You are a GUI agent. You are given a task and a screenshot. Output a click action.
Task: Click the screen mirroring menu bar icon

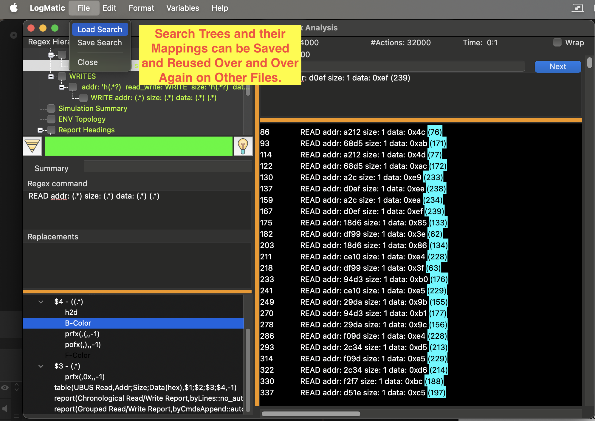click(x=577, y=8)
